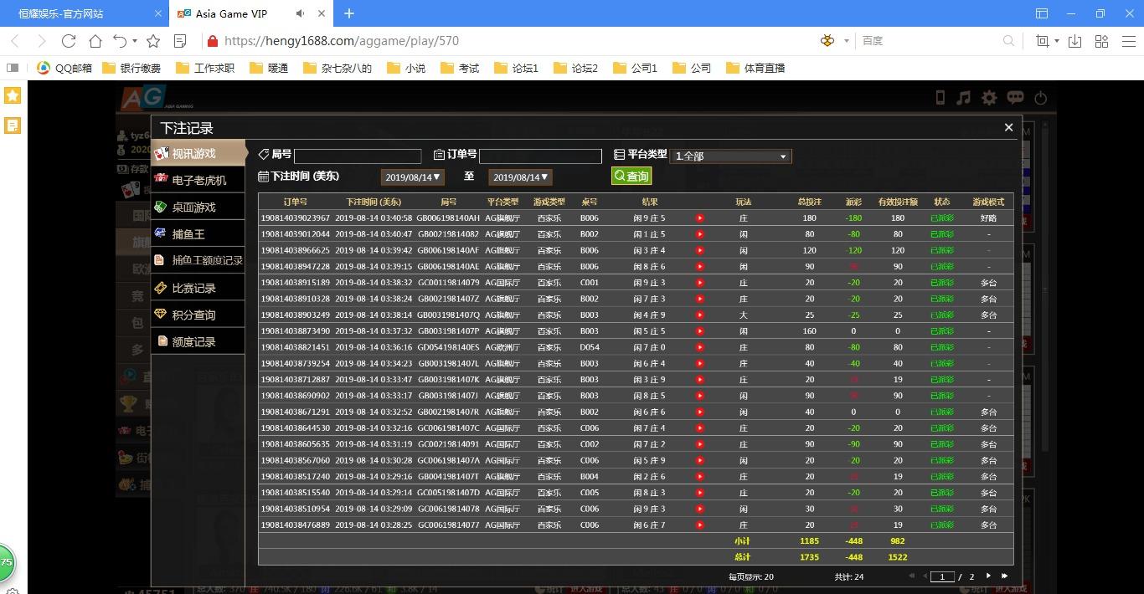This screenshot has width=1144, height=594.
Task: Click the yellow star sidebar icon
Action: click(x=13, y=95)
